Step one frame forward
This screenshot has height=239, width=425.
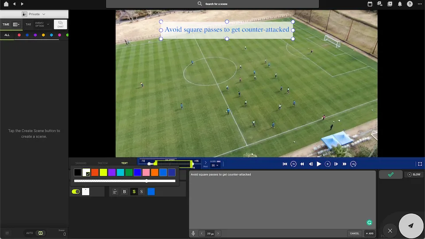click(x=336, y=164)
